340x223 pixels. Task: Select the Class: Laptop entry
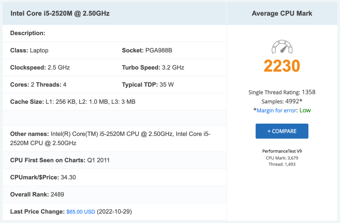coord(29,50)
